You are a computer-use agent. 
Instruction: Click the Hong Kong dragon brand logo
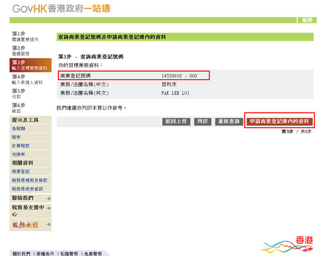click(288, 245)
